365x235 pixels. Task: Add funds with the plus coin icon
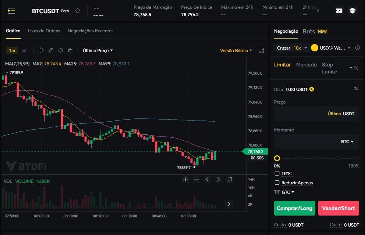(x=312, y=89)
